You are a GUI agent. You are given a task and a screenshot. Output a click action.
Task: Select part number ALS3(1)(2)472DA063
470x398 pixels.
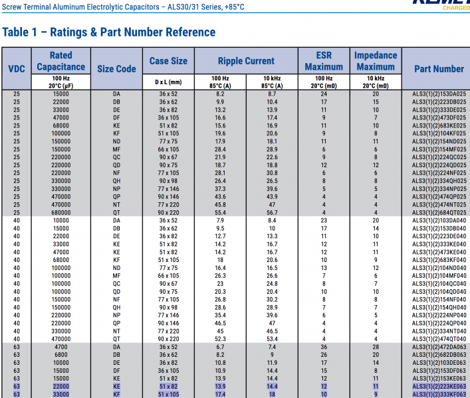[x=439, y=347]
